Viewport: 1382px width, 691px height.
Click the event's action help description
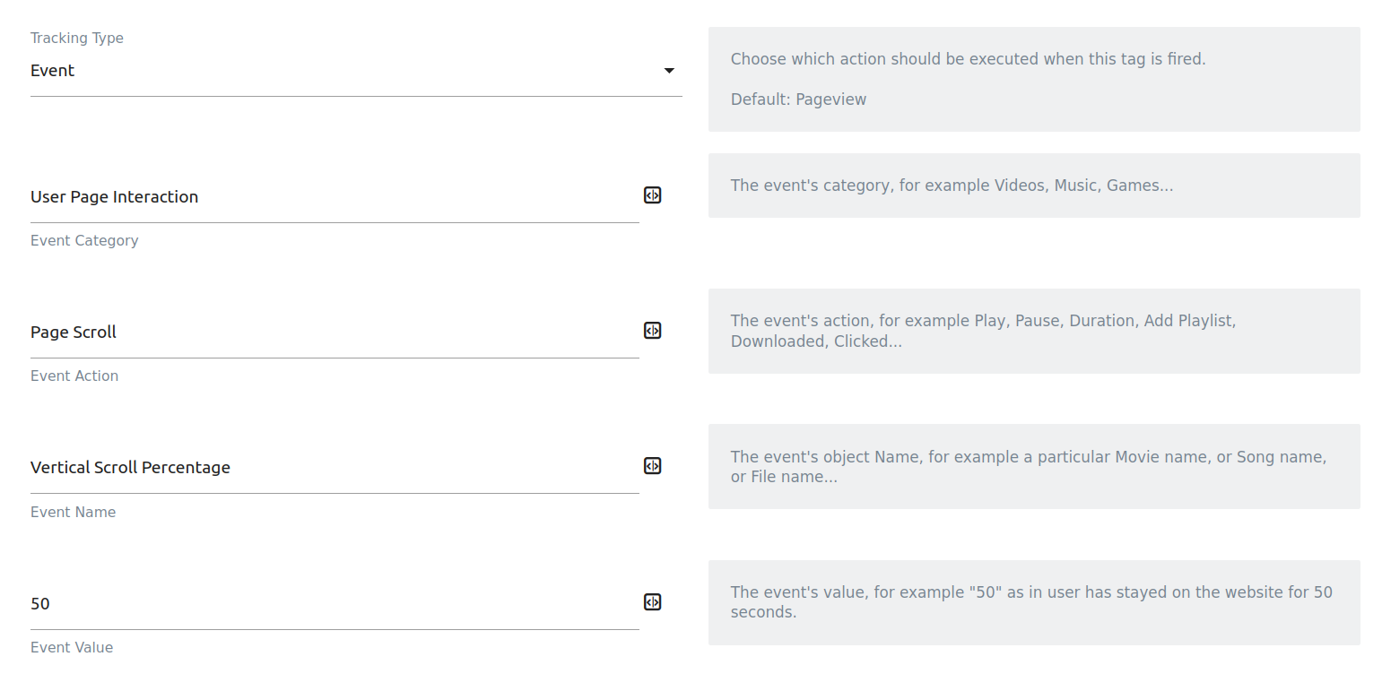coord(983,331)
